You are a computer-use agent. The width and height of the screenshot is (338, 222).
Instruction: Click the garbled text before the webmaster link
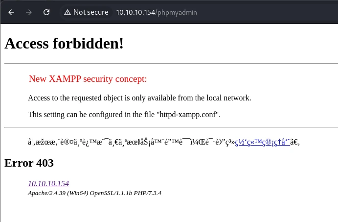[131, 142]
